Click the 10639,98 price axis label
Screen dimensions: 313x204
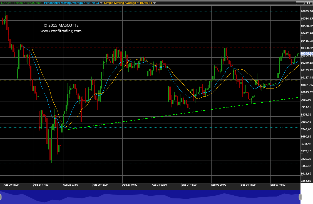(x=307, y=11)
